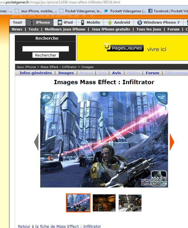The height and width of the screenshot is (228, 188).
Task: Click the Rechercher button
Action: pos(46,55)
